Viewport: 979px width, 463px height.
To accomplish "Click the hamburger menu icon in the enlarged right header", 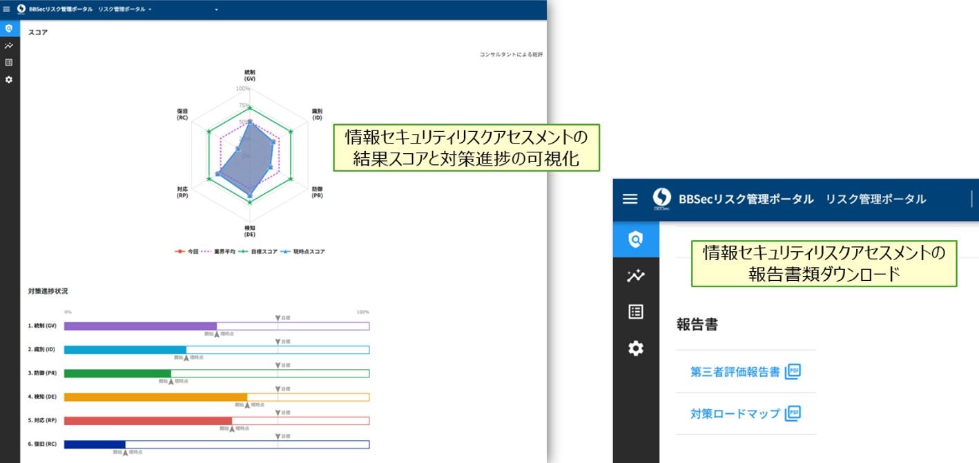I will [x=630, y=199].
